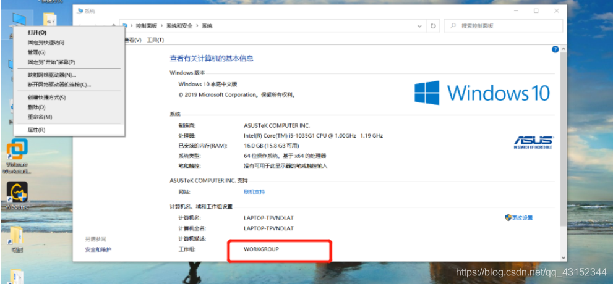613x284 pixels.
Task: Go to 控制面板 breadcrumb
Action: [147, 26]
